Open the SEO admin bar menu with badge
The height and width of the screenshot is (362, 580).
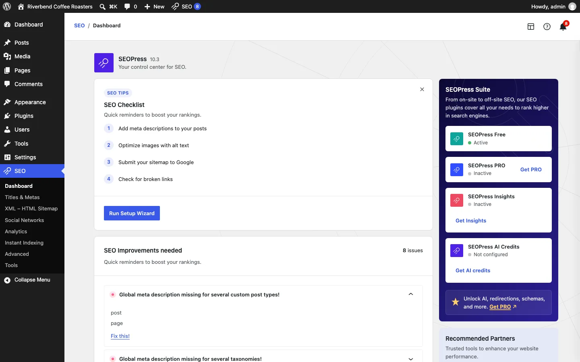(x=186, y=6)
